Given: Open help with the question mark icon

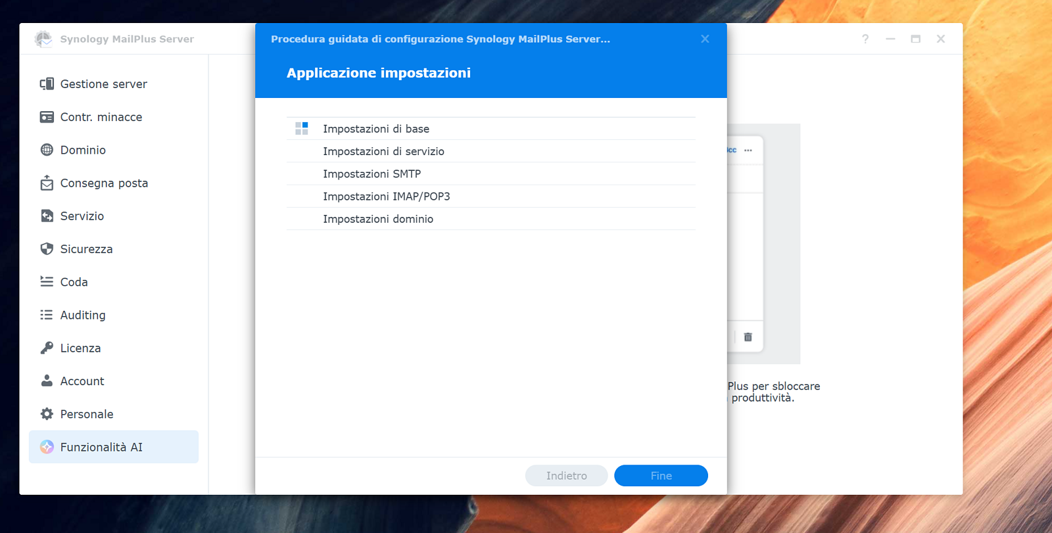Looking at the screenshot, I should (x=865, y=39).
